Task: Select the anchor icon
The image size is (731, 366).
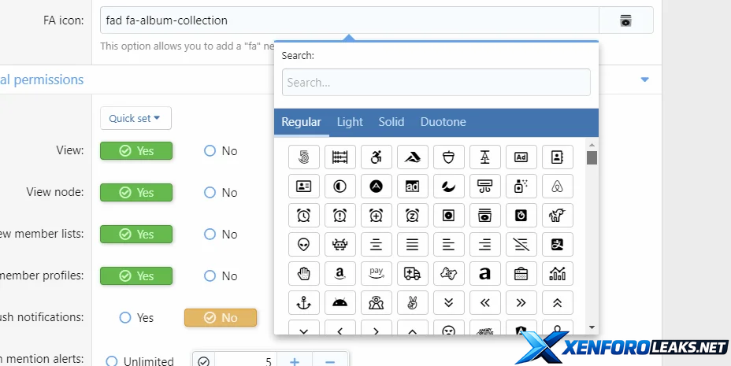Action: point(303,302)
